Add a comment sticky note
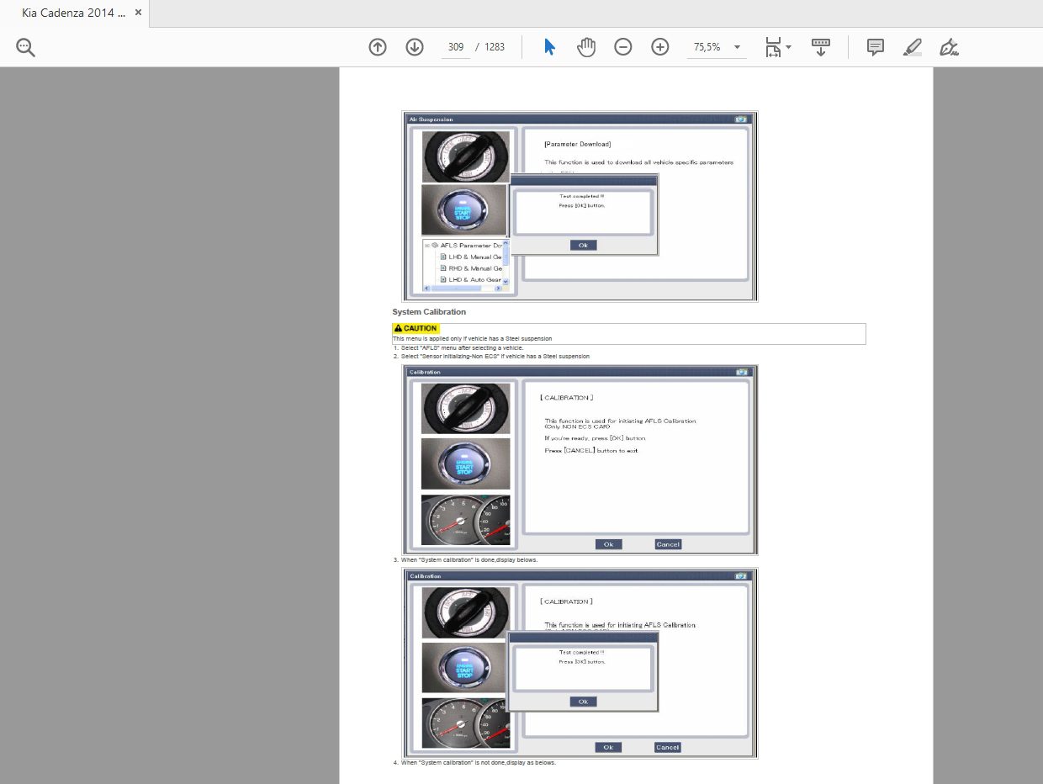The width and height of the screenshot is (1043, 784). [x=876, y=47]
